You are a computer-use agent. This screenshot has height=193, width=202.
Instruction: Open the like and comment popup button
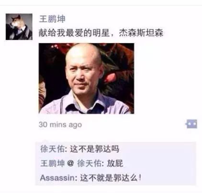[191, 124]
